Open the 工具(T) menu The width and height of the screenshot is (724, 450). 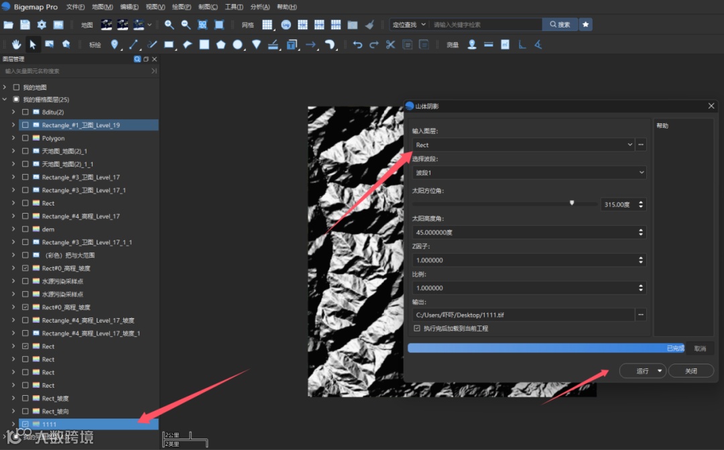[x=234, y=7]
